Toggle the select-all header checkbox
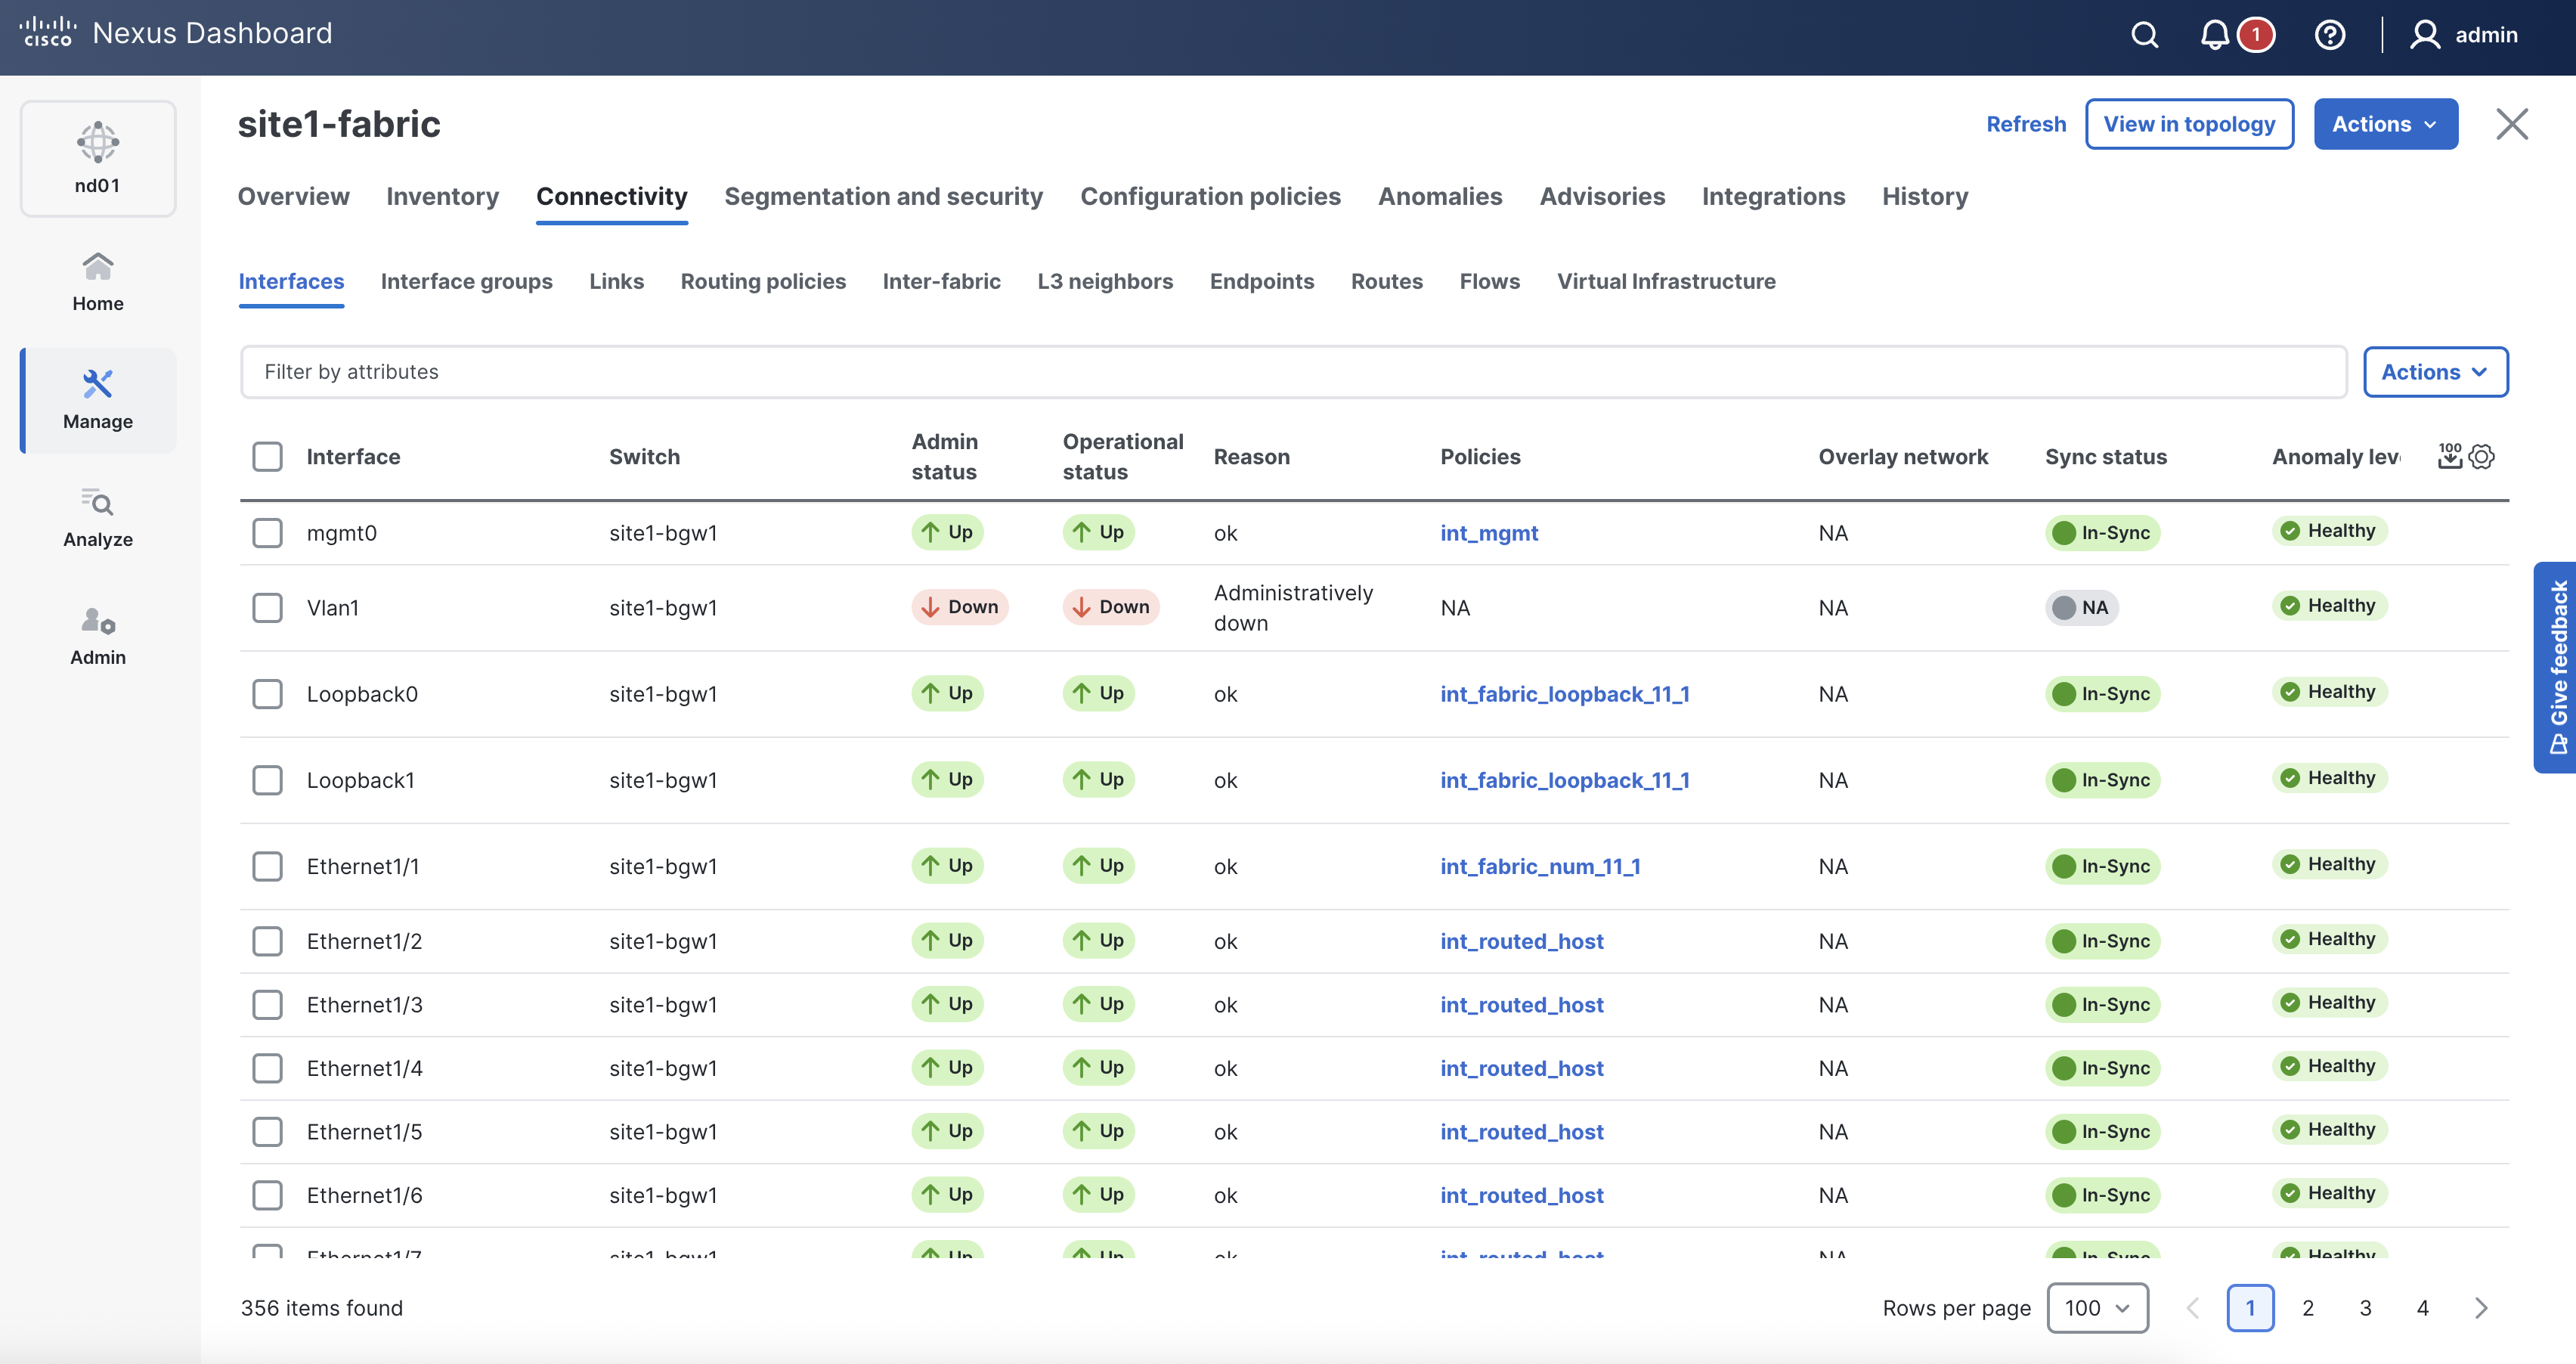 [267, 456]
